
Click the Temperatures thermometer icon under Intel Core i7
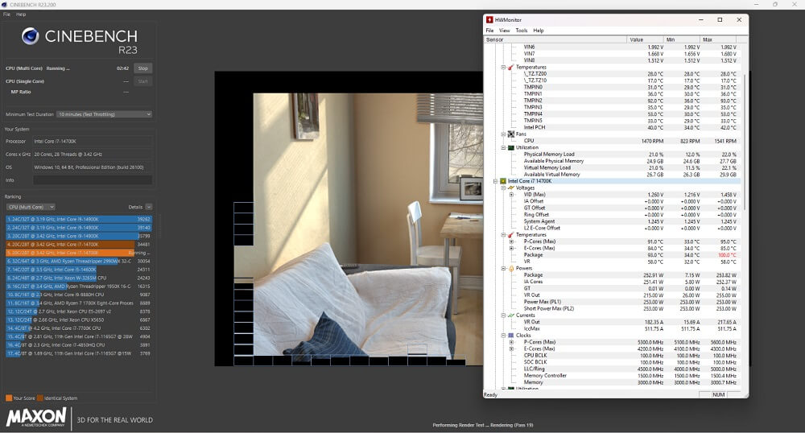click(x=510, y=235)
